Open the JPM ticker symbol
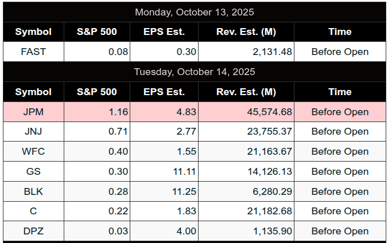 point(33,112)
